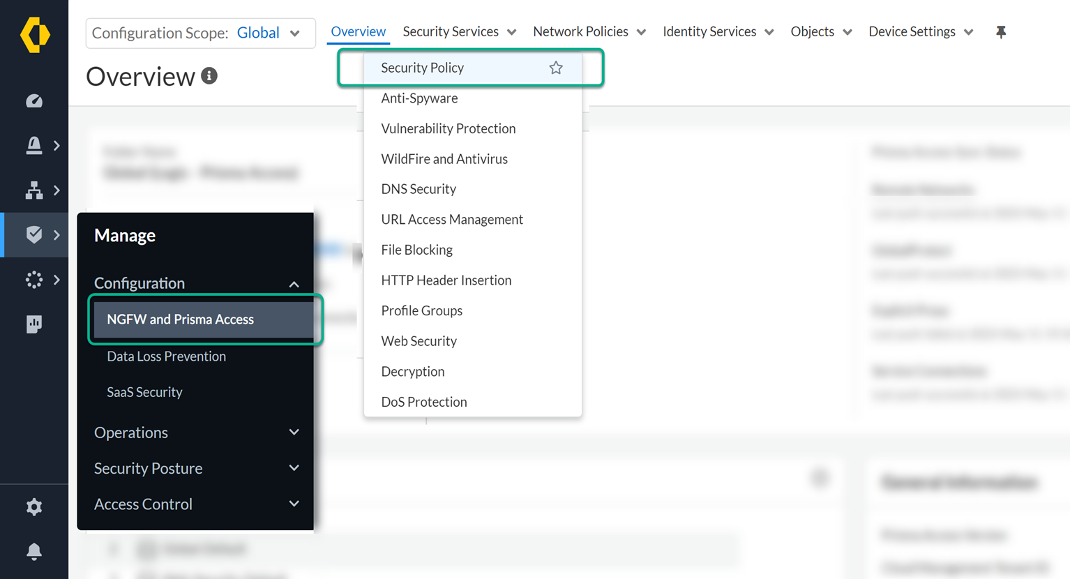Image resolution: width=1070 pixels, height=579 pixels.
Task: Select Data Loss Prevention in Manage panel
Action: pyautogui.click(x=166, y=356)
